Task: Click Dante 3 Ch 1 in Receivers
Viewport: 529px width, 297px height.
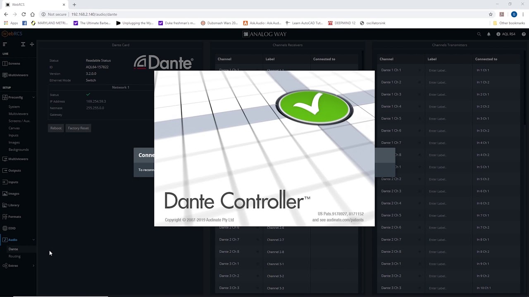Action: [229, 264]
